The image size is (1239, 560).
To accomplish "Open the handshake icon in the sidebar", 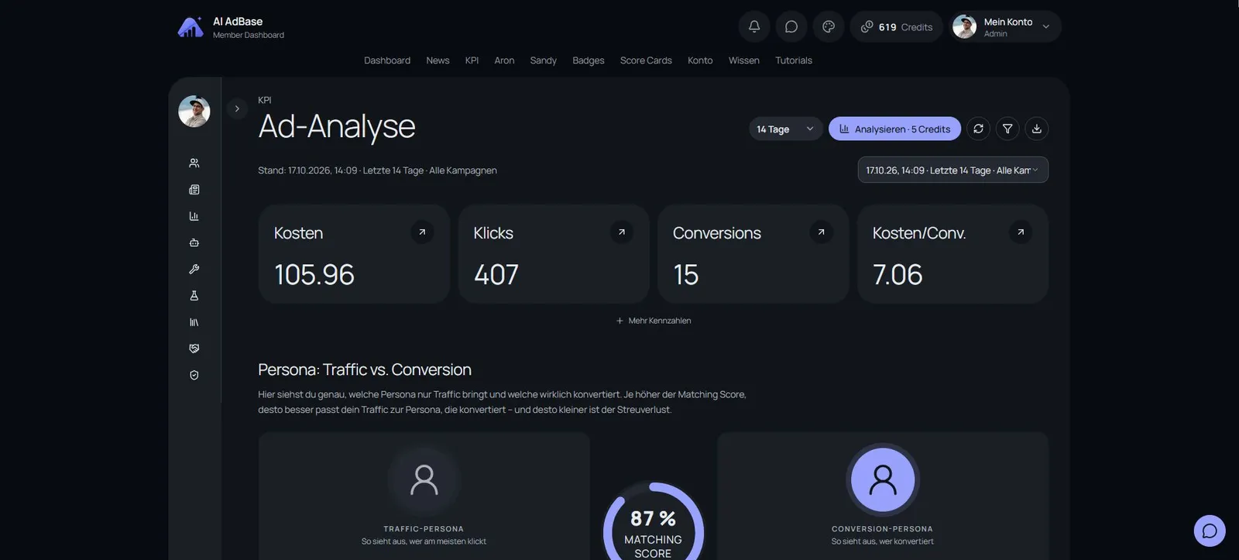I will (x=194, y=349).
